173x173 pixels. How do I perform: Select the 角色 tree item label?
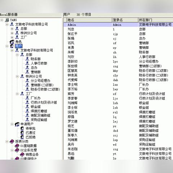click(18, 42)
